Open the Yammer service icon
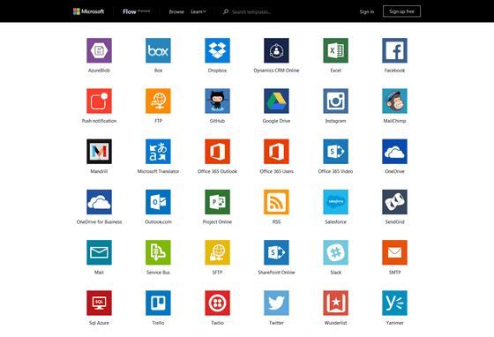494x337 pixels. (395, 303)
